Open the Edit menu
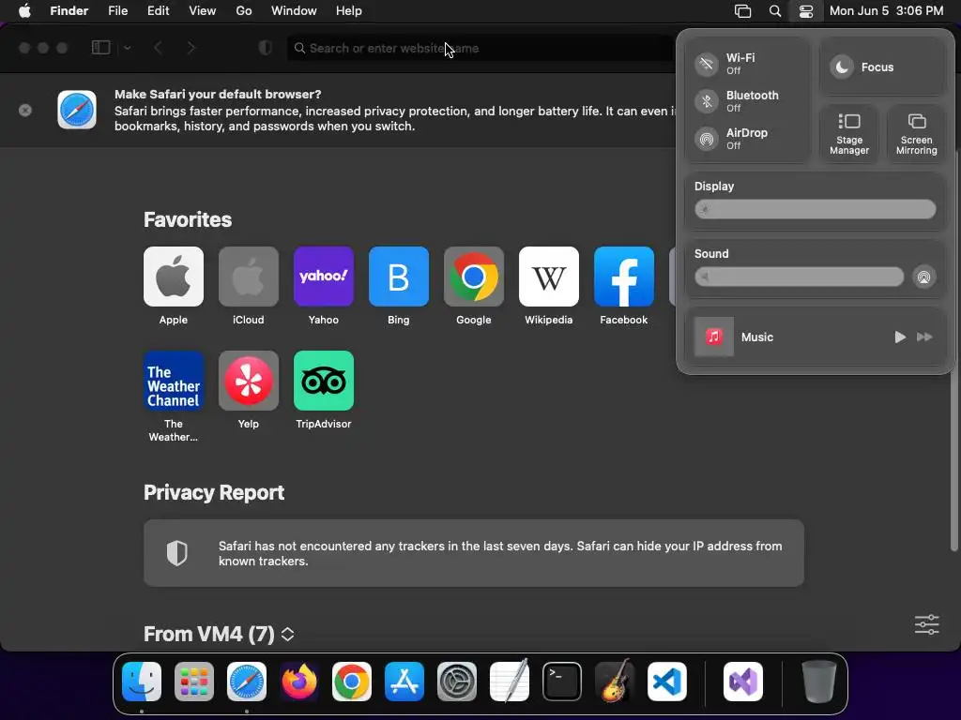Screen dimensions: 961x720 click(158, 11)
